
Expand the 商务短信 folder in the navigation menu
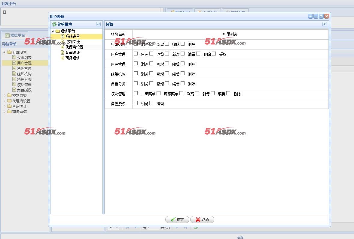pos(5,112)
